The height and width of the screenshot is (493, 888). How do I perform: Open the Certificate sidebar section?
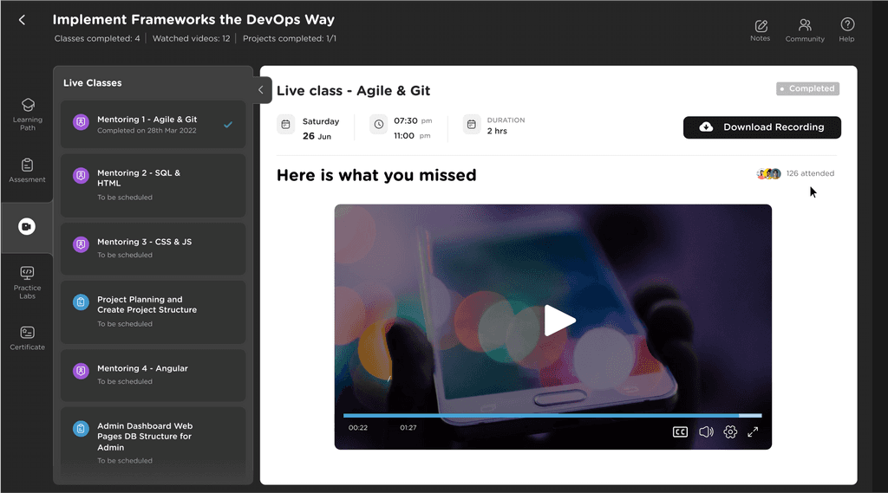coord(27,339)
